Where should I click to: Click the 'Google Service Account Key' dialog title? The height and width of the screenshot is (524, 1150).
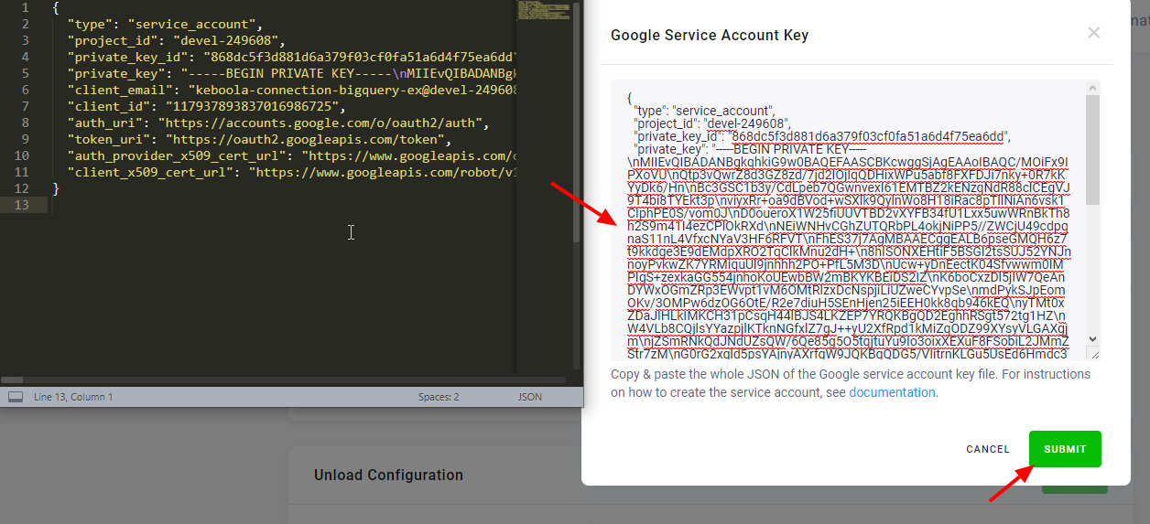tap(710, 36)
